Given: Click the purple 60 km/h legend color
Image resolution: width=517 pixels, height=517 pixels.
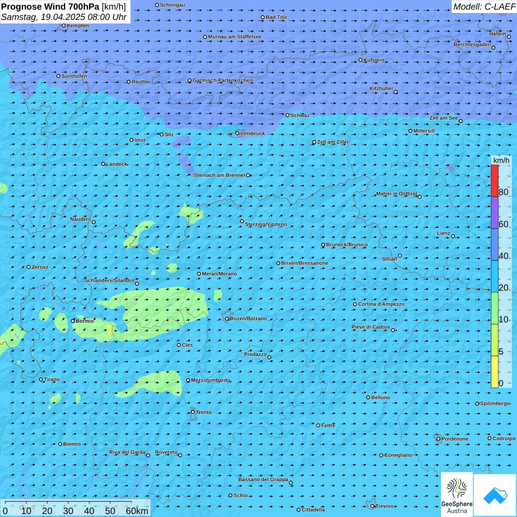Looking at the screenshot, I should [x=494, y=212].
